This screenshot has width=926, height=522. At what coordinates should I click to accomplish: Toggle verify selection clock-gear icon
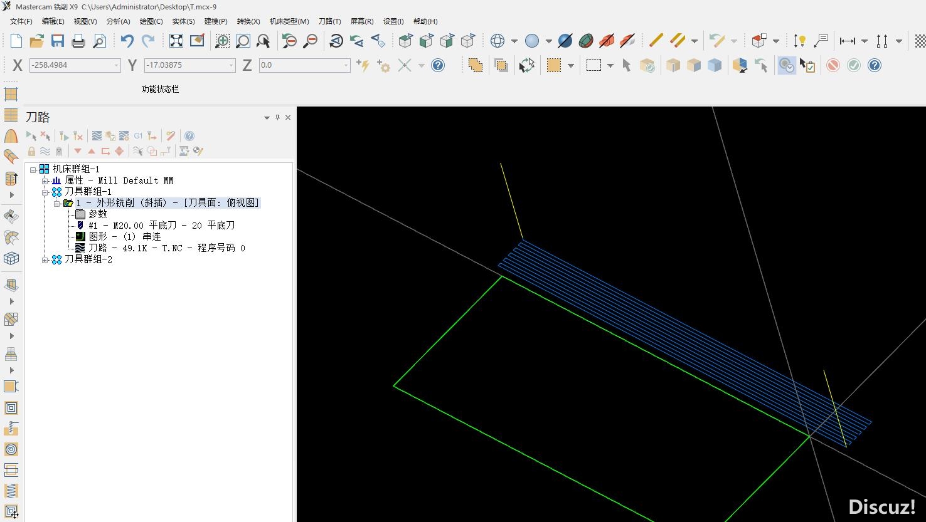786,65
